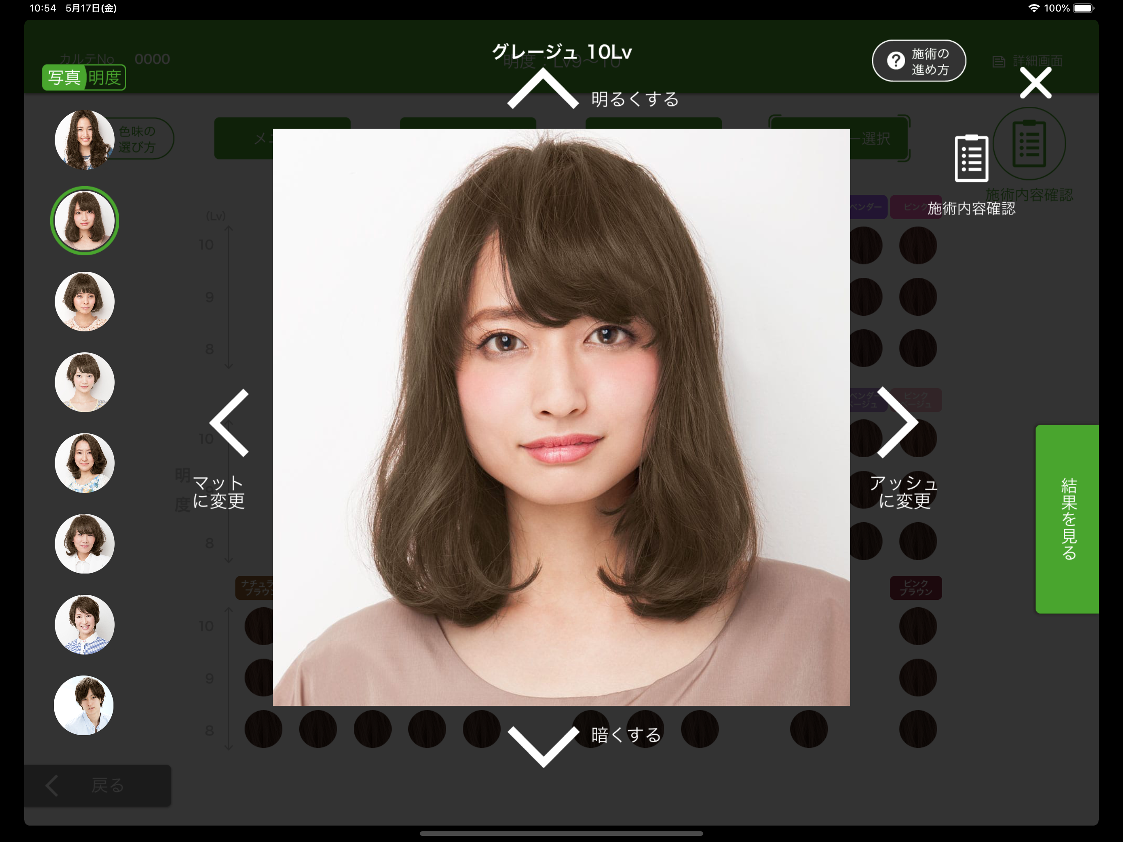Switch to 明度 mode in toggle
Image resolution: width=1123 pixels, height=842 pixels.
[x=104, y=78]
